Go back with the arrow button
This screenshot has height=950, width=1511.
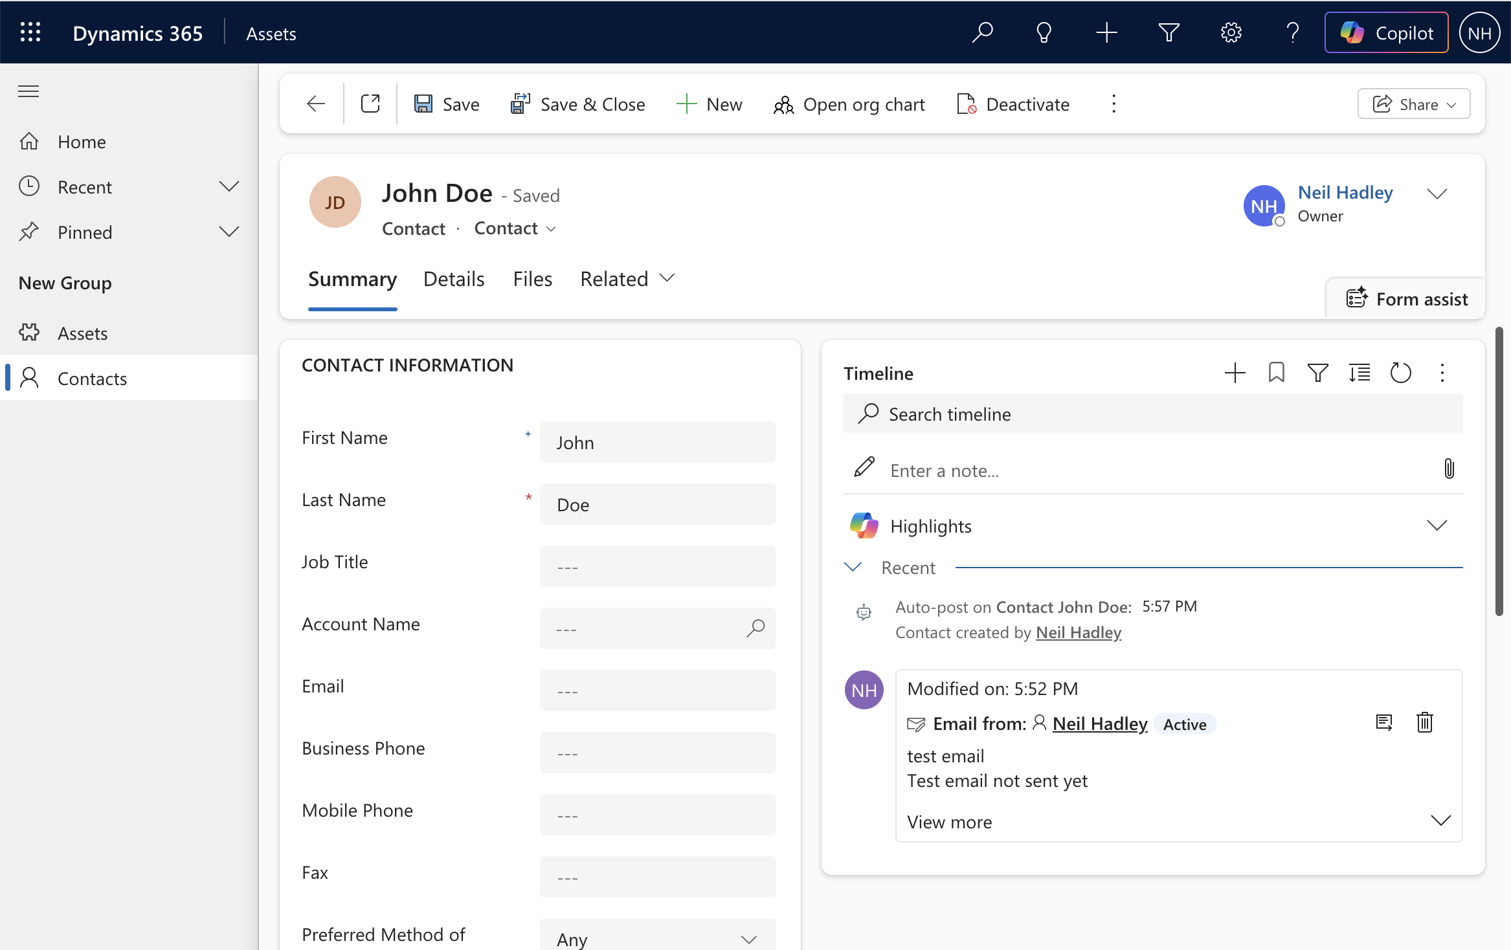coord(315,104)
